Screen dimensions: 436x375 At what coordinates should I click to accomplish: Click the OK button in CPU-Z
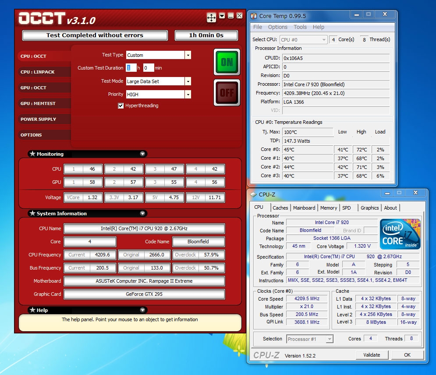pyautogui.click(x=408, y=355)
